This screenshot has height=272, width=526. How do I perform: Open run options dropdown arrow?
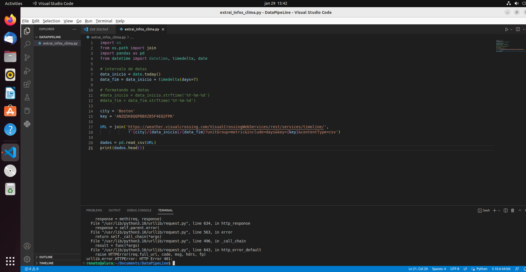tap(511, 29)
